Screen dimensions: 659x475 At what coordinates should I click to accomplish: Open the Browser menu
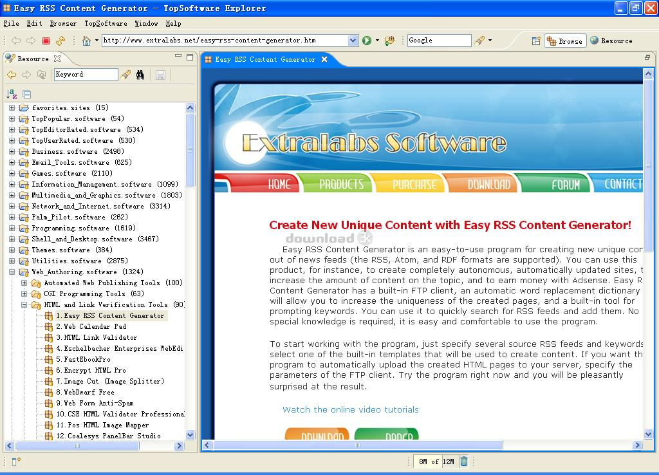(x=63, y=24)
